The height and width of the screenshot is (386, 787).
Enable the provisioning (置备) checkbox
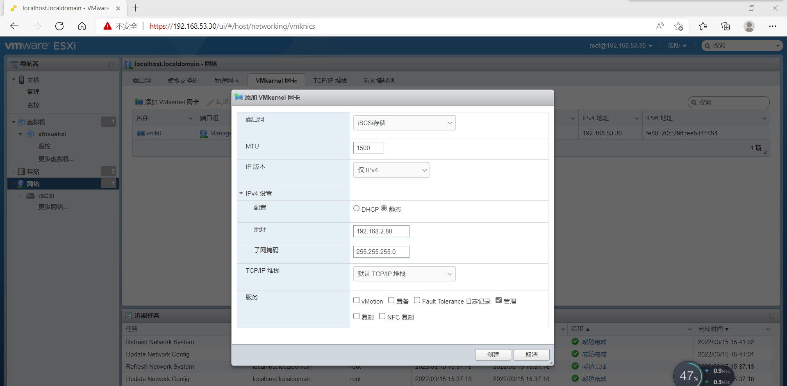[391, 300]
